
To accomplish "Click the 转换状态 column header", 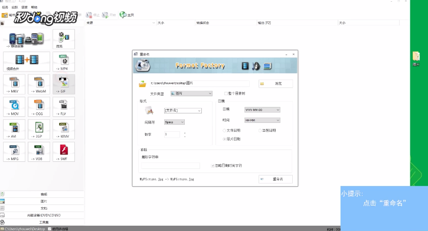I will click(226, 23).
